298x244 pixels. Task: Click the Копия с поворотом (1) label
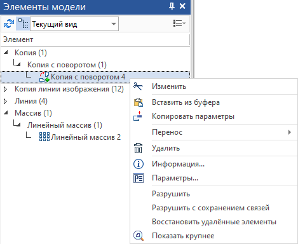(x=67, y=65)
